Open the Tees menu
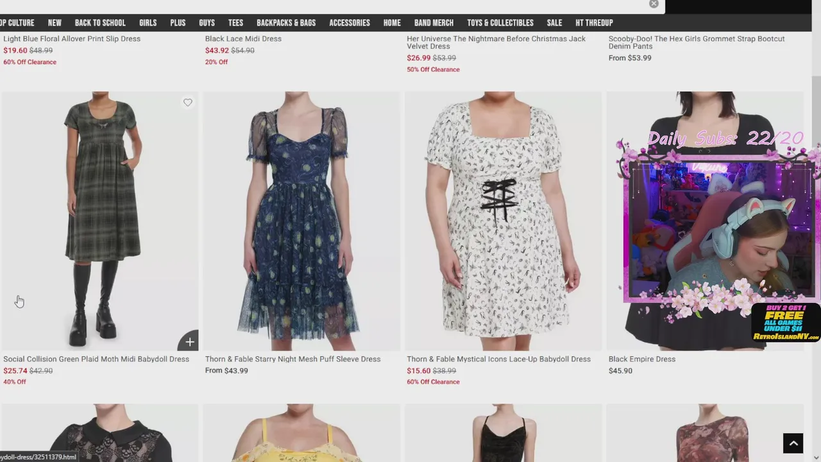 tap(235, 22)
